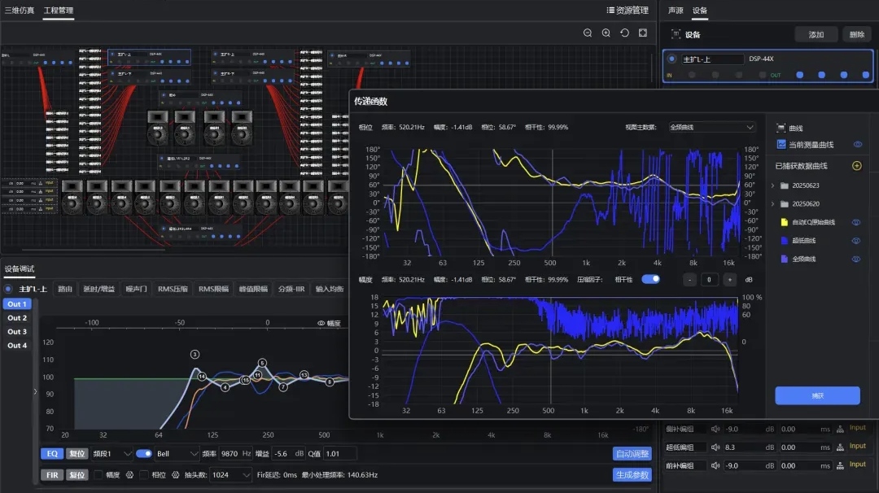Enable the FIR 幅度 checkbox
879x493 pixels.
point(98,474)
